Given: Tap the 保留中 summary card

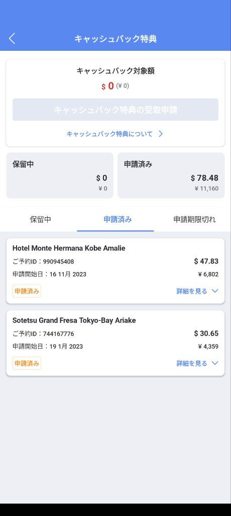Looking at the screenshot, I should click(x=60, y=175).
